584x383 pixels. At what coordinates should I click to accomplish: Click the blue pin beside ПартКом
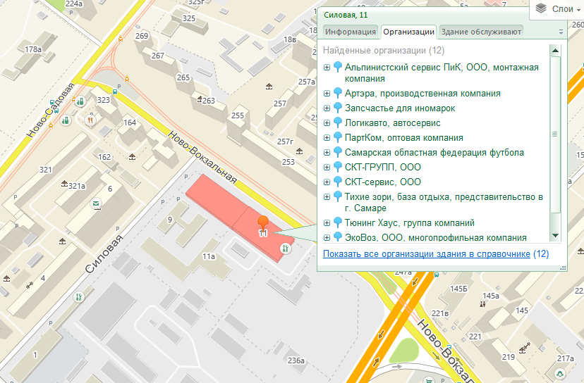337,137
